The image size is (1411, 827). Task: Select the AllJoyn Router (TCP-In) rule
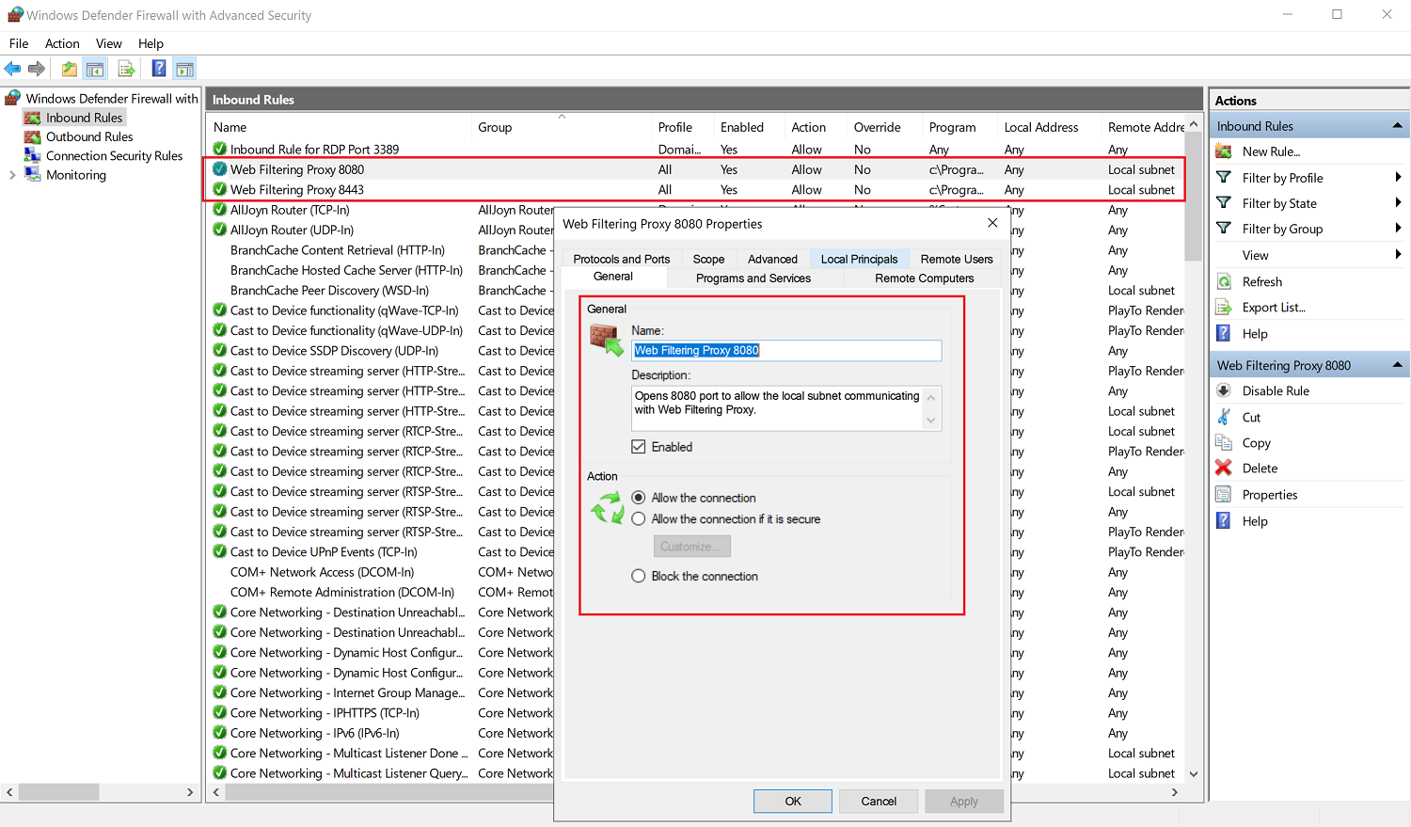pyautogui.click(x=290, y=210)
